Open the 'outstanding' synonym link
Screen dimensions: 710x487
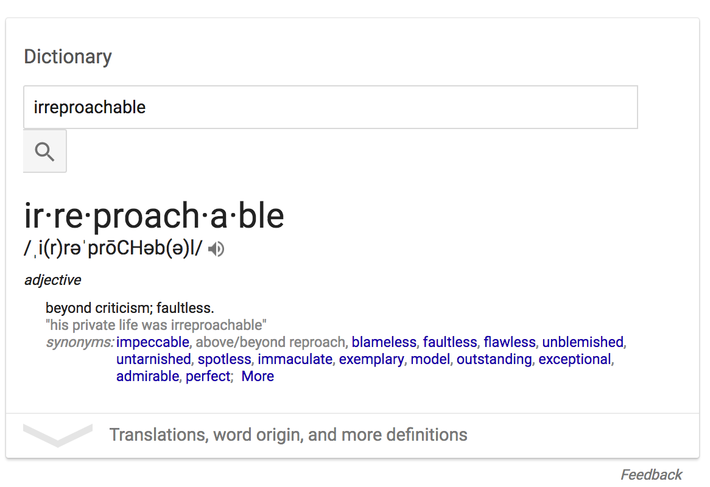494,359
